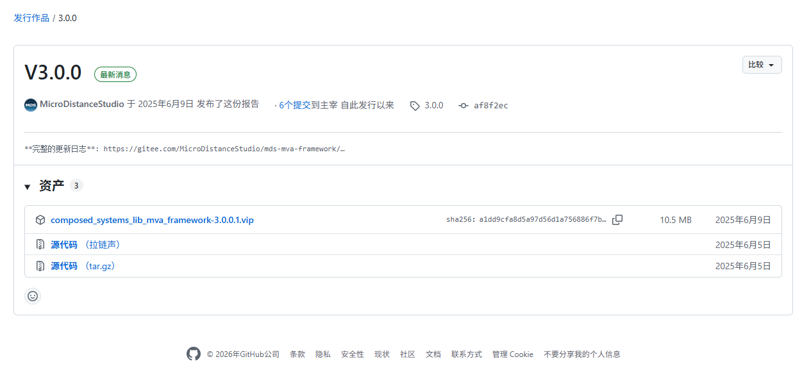Click the tag icon beside 3.0.0
The image size is (811, 382).
click(415, 106)
